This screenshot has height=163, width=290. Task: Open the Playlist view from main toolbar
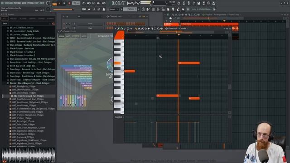point(143,9)
